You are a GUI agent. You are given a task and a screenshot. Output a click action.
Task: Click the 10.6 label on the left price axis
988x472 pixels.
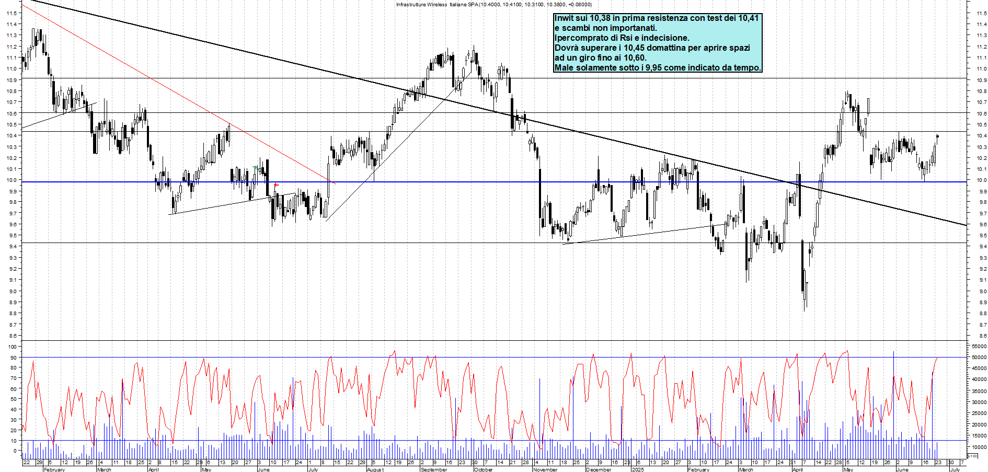coord(12,113)
